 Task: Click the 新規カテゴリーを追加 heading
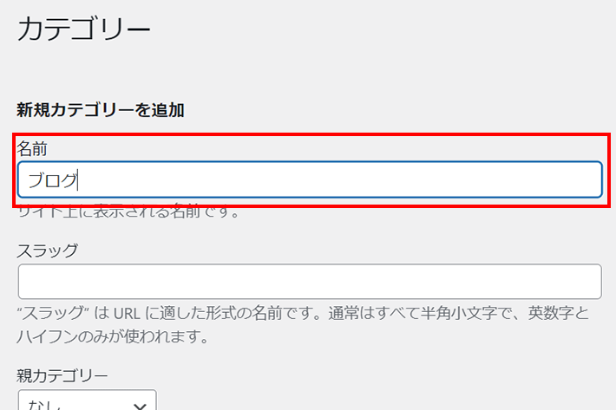pyautogui.click(x=101, y=110)
